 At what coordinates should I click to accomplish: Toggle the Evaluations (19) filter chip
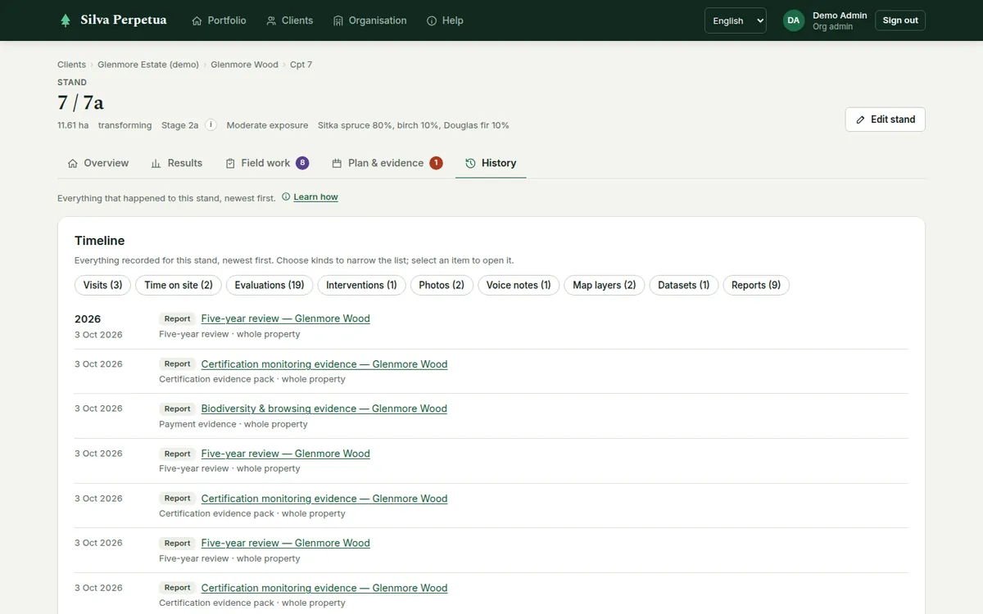(269, 285)
